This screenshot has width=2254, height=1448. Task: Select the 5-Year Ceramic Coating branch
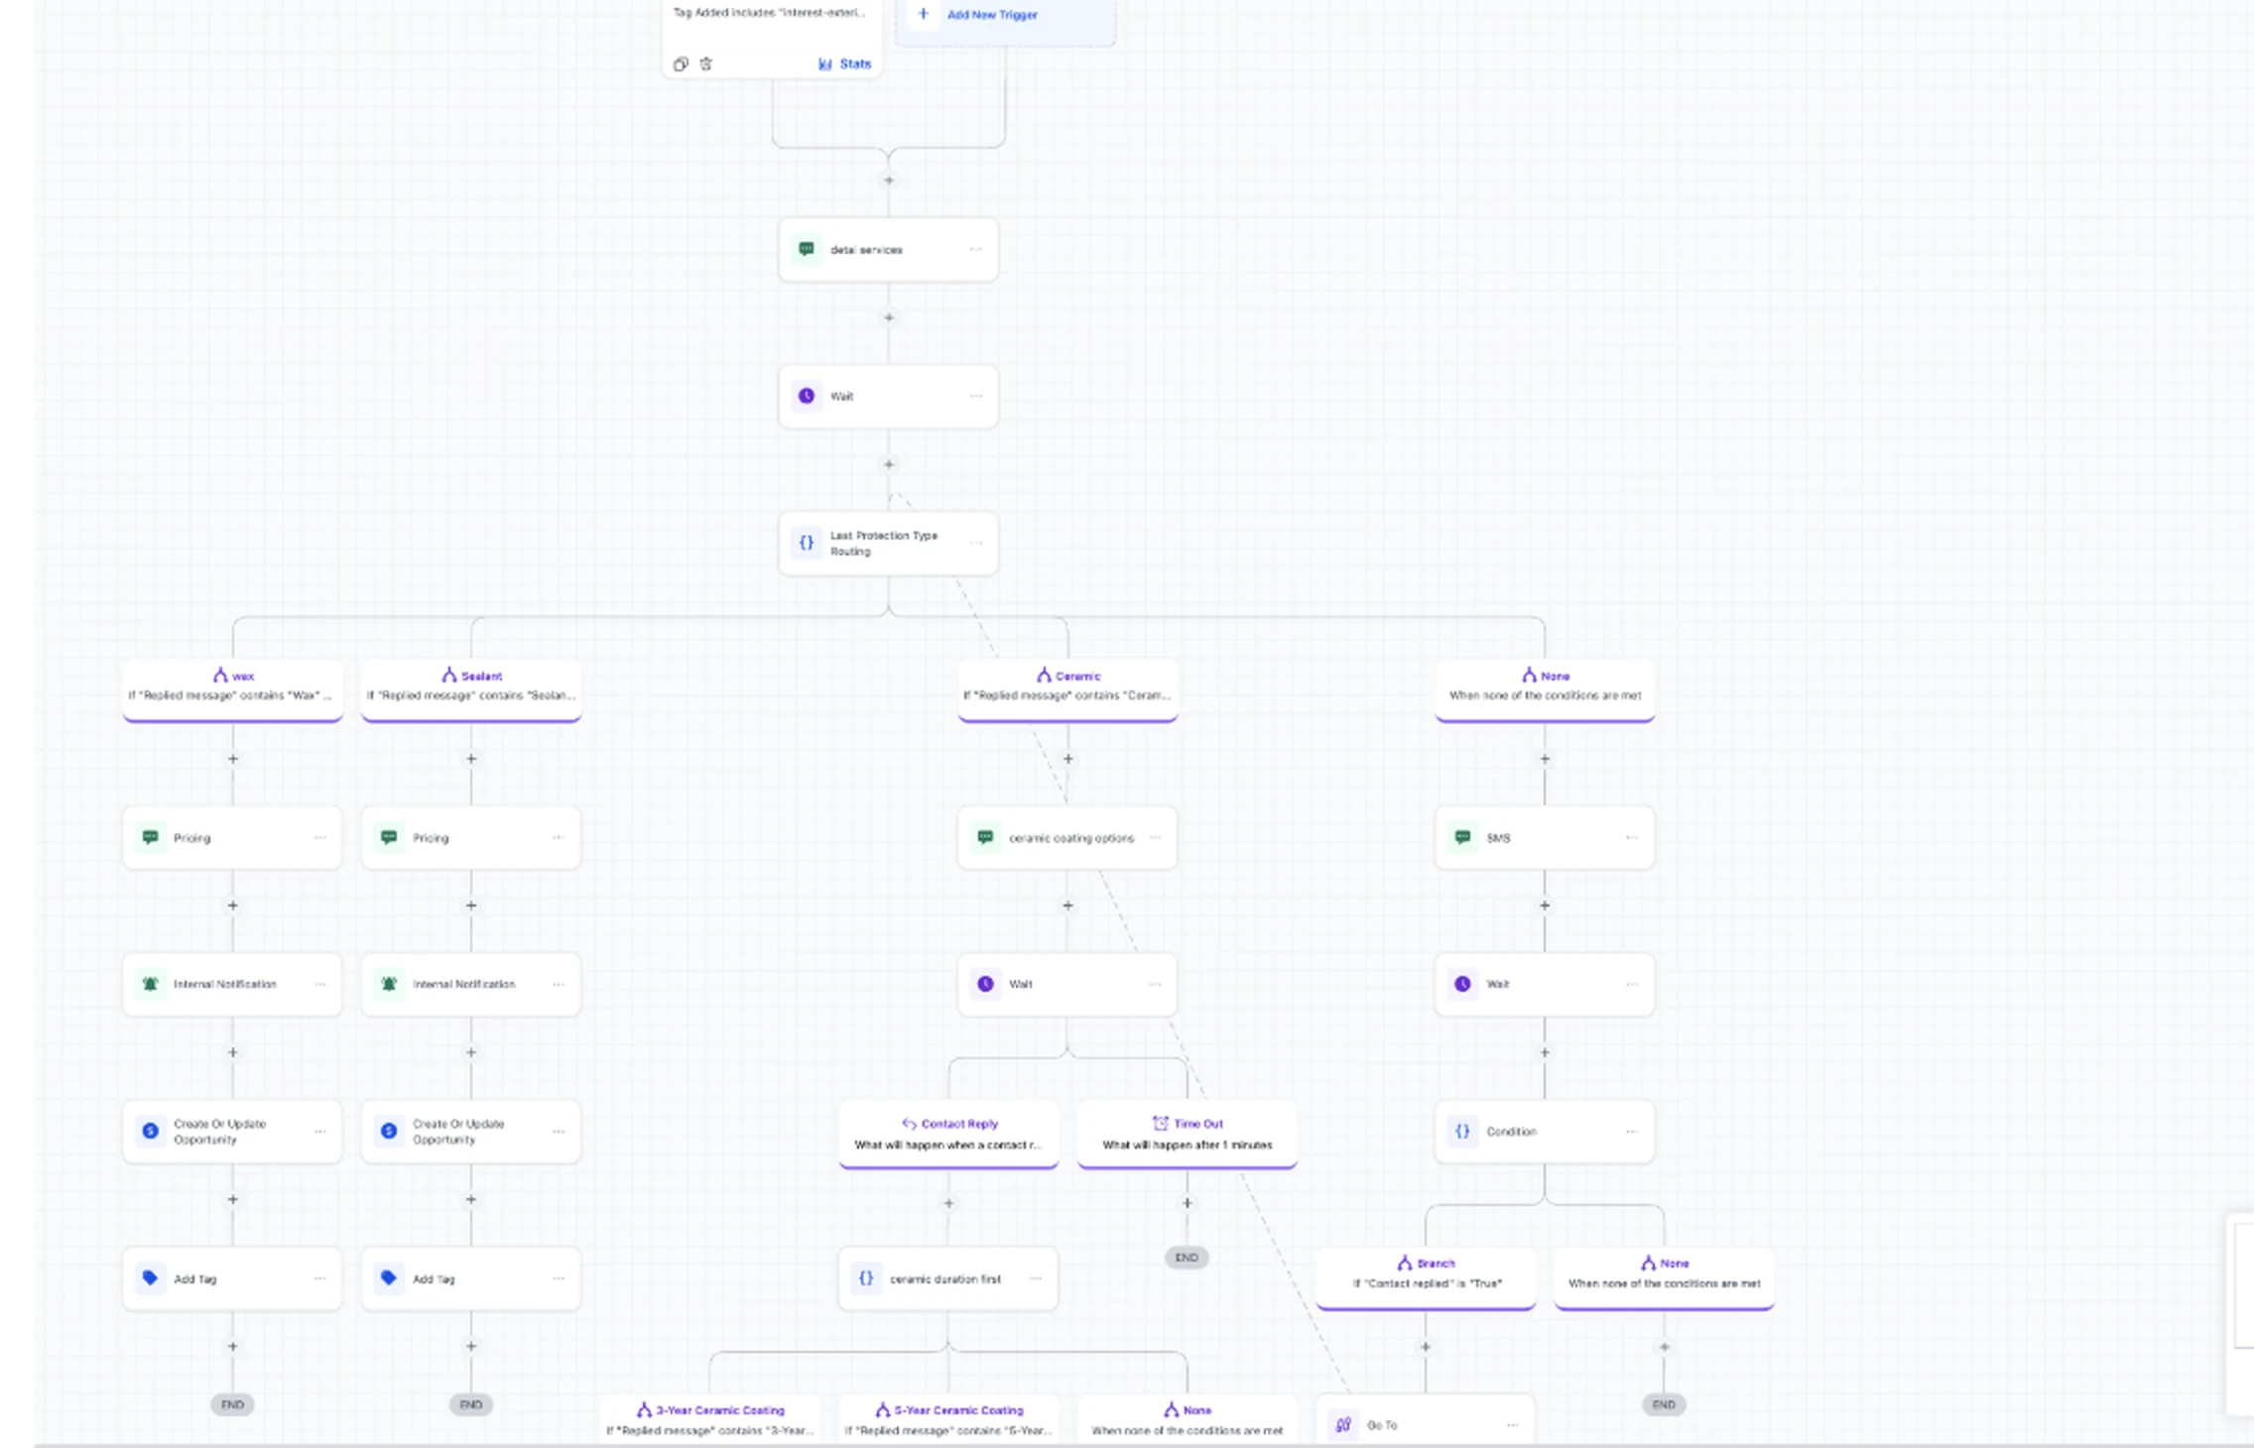click(x=948, y=1420)
